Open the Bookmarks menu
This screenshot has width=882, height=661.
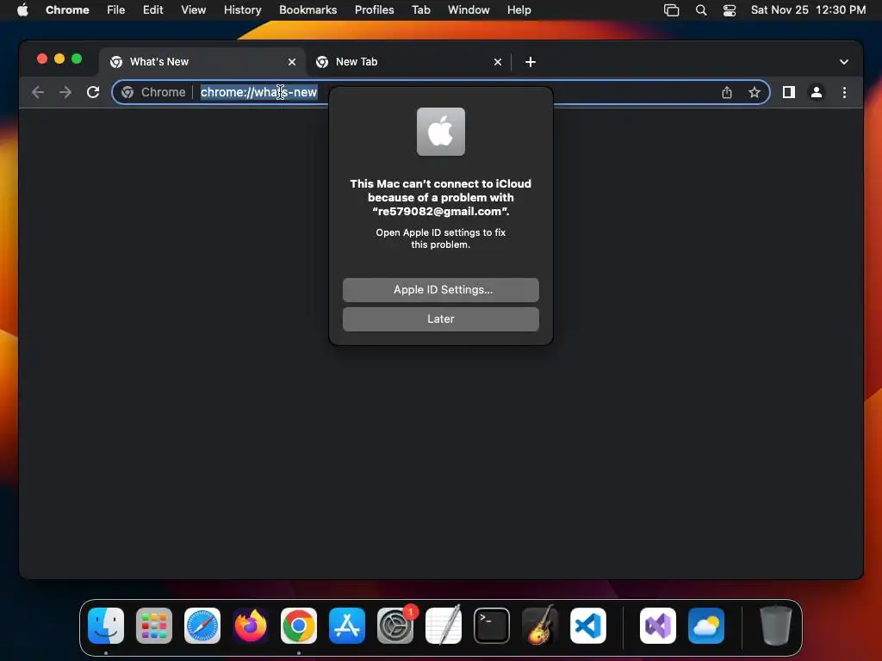click(x=307, y=10)
